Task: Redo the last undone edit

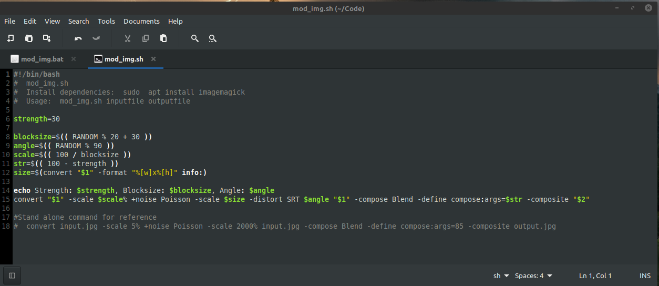Action: (96, 38)
